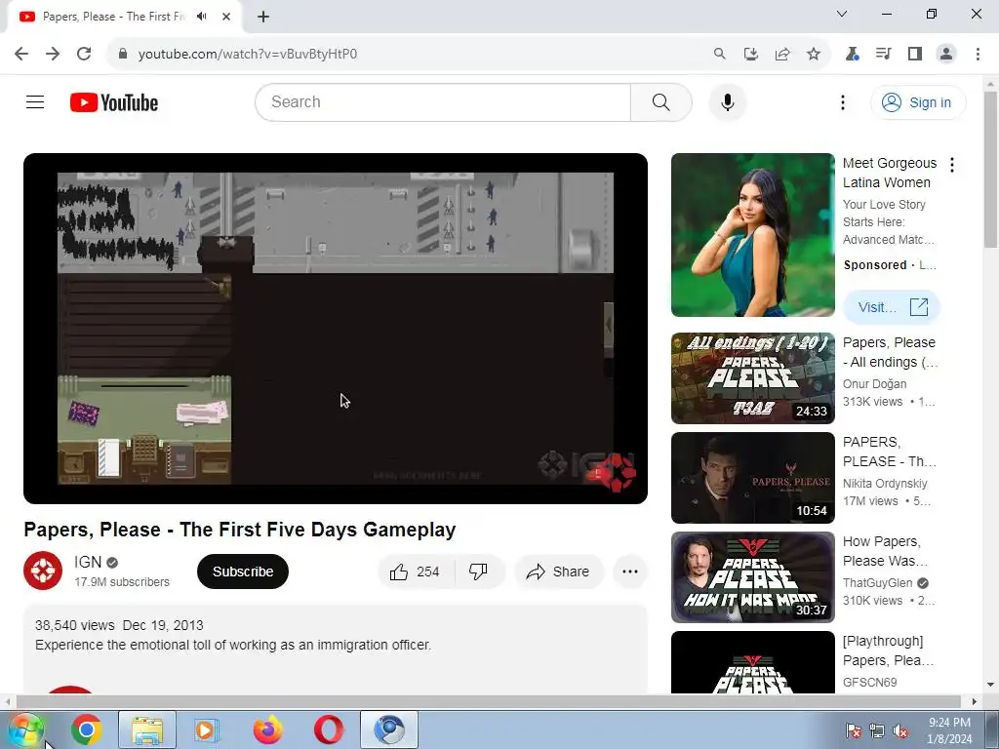Viewport: 999px width, 749px height.
Task: Open media controls toolbar icon
Action: coord(883,54)
